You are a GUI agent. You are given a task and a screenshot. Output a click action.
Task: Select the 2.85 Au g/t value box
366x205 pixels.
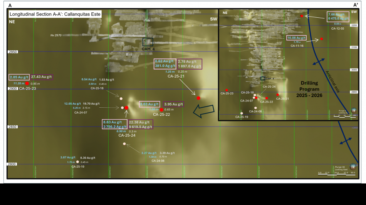[19, 77]
